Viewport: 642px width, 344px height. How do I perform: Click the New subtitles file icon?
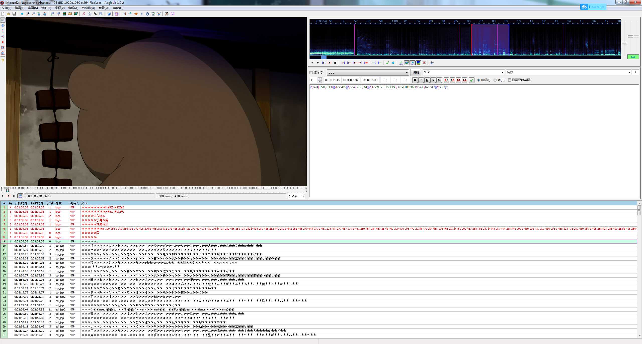pyautogui.click(x=3, y=14)
